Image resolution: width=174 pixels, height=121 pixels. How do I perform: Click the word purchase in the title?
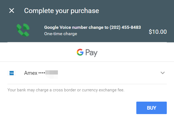point(85,11)
